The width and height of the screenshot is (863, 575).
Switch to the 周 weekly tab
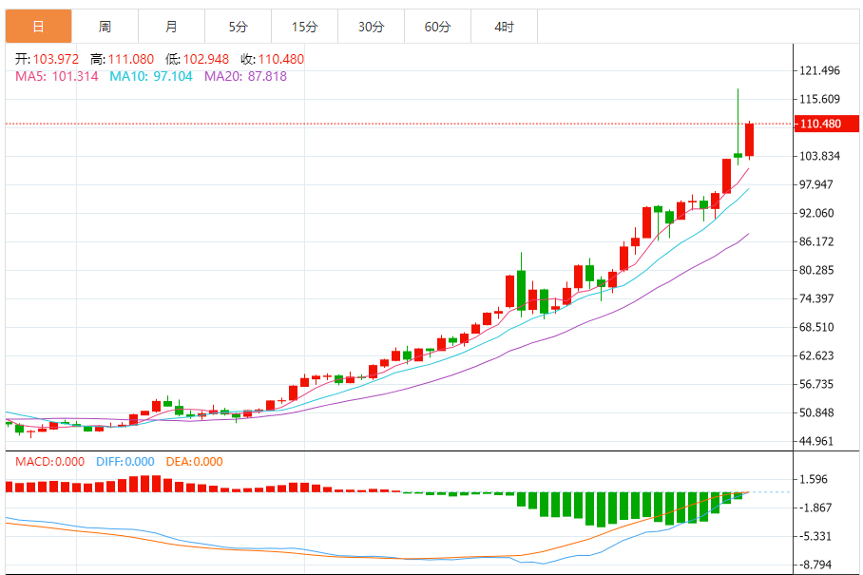coord(105,27)
